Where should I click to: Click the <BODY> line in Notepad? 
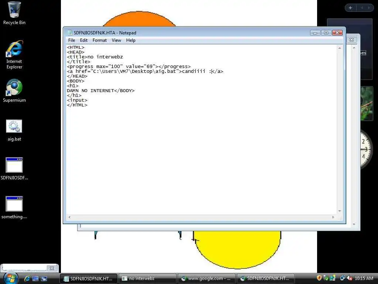pos(76,81)
